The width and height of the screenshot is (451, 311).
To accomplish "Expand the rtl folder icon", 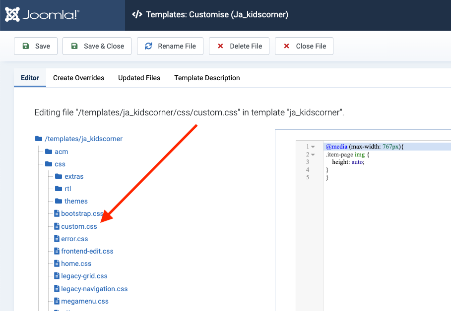I will coord(59,189).
